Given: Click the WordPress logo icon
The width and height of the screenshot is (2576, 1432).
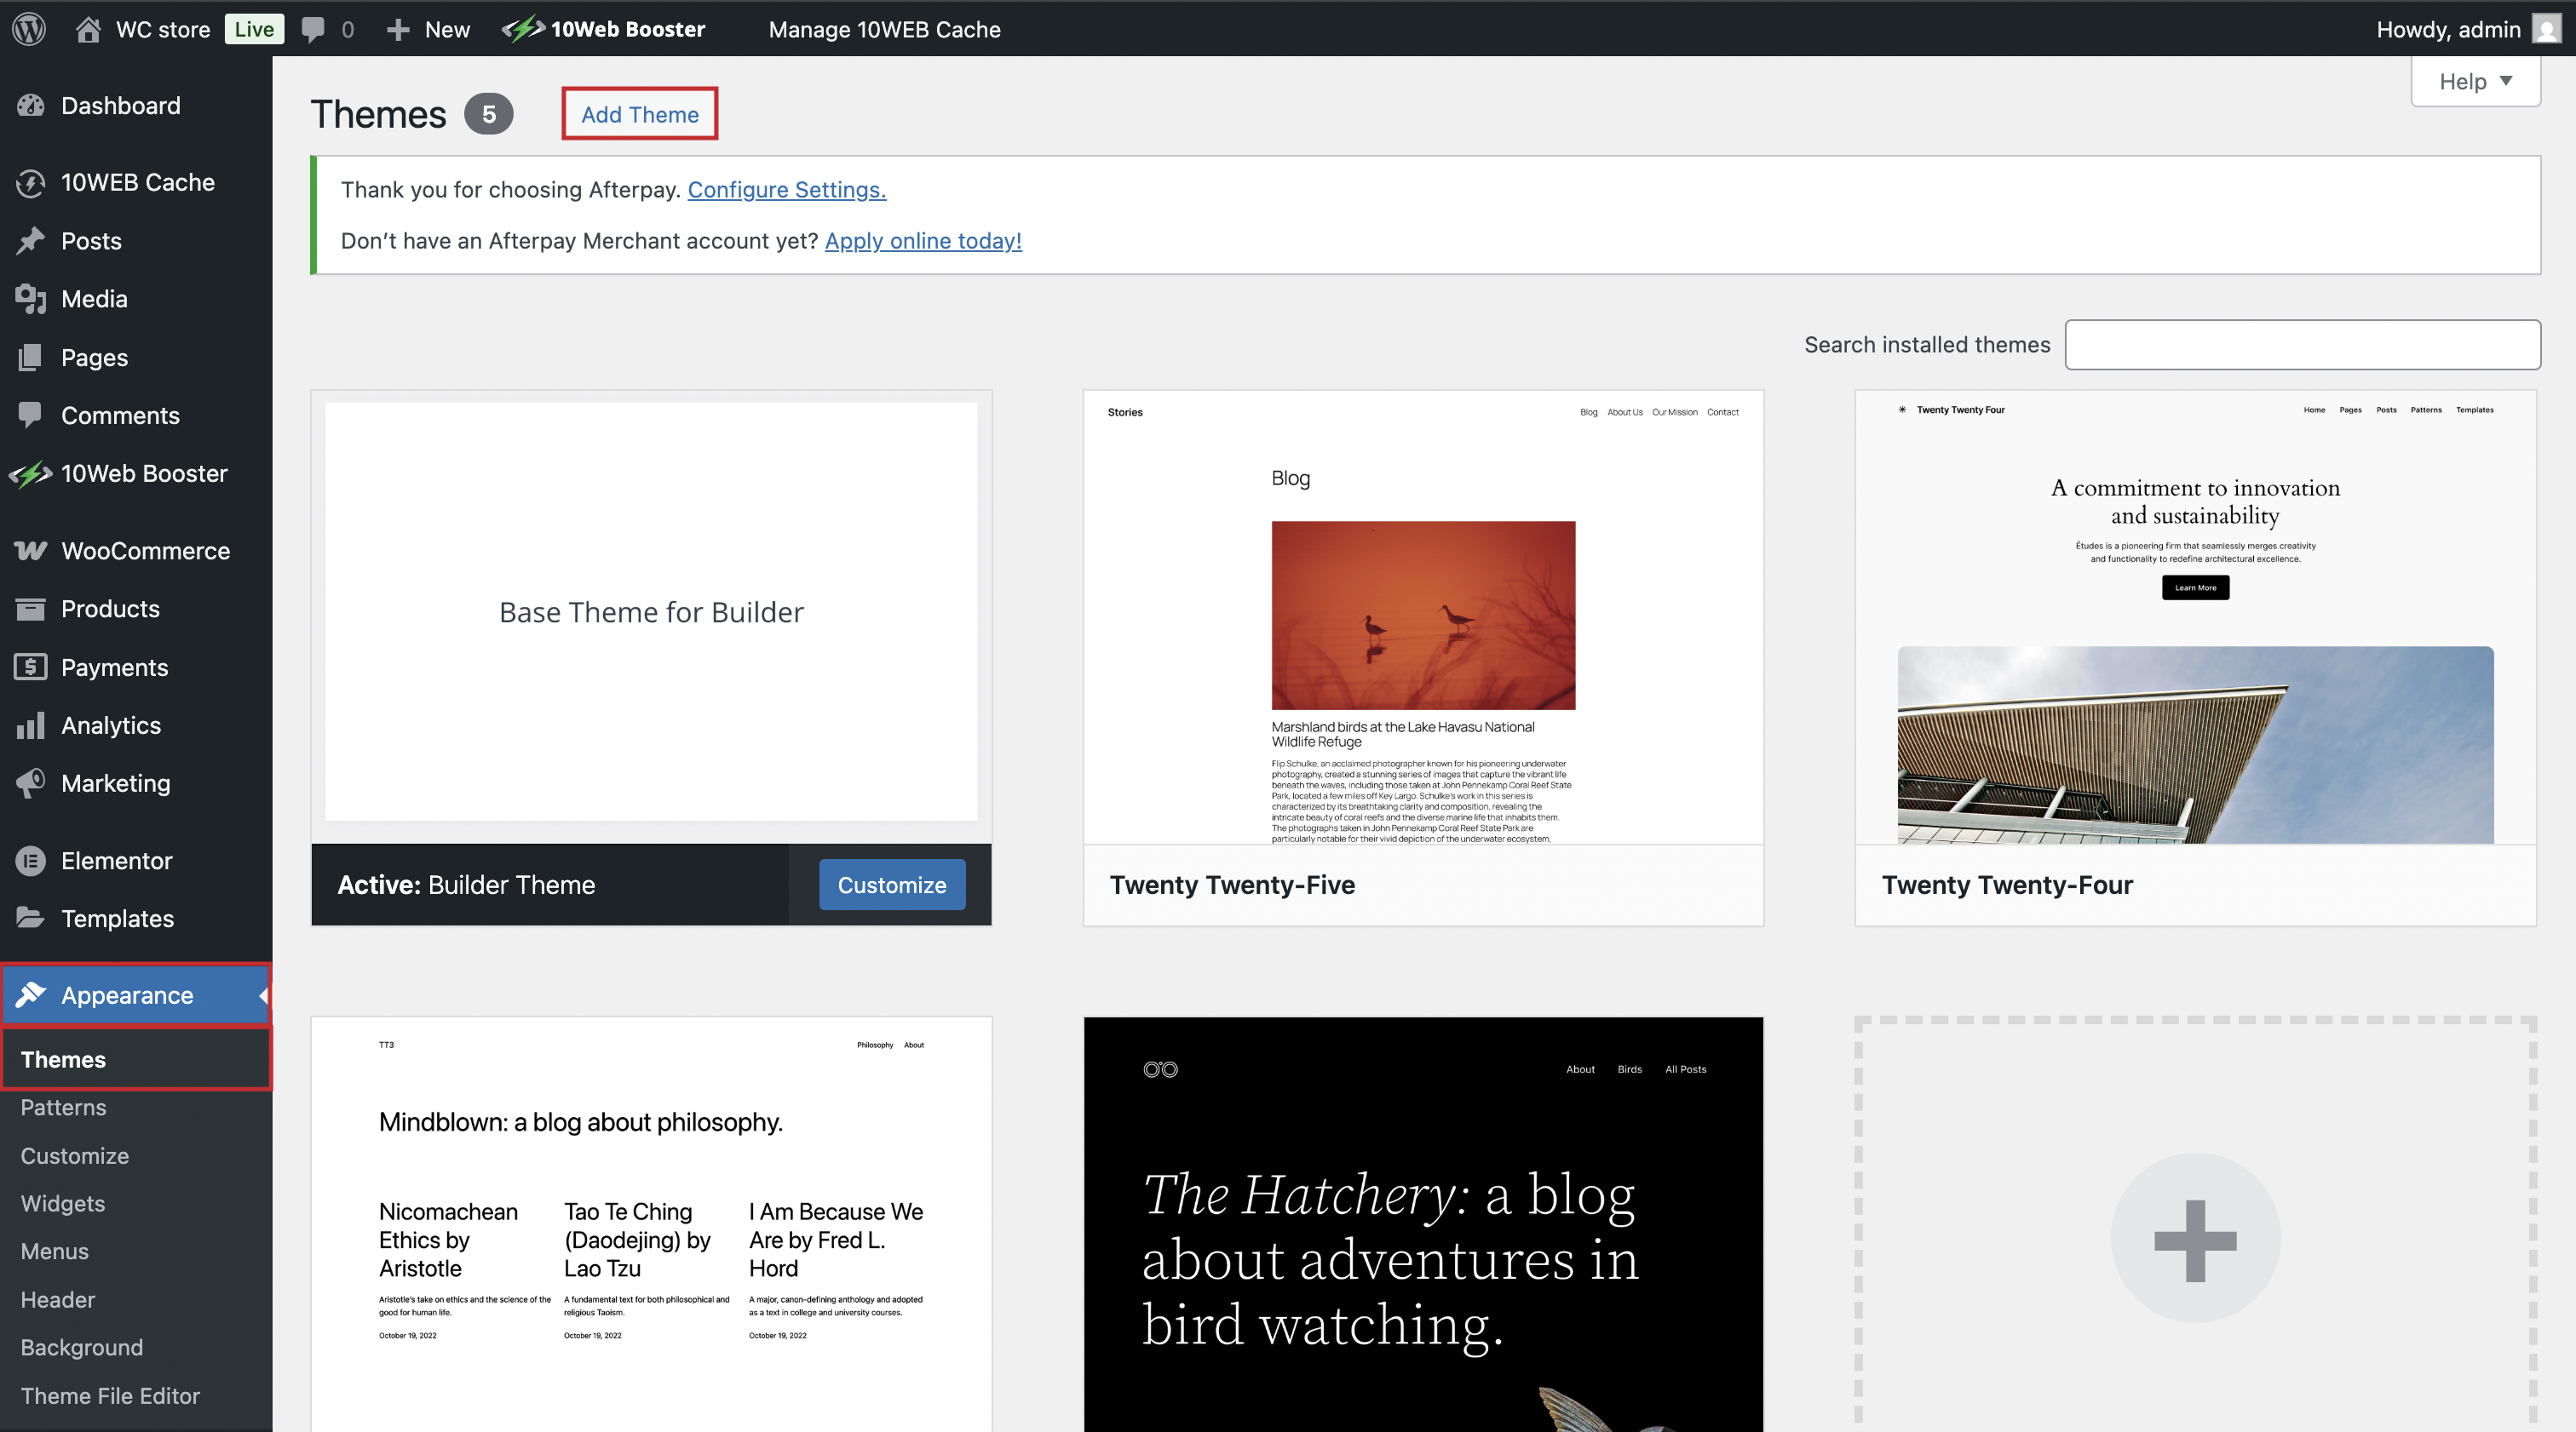Looking at the screenshot, I should coord(29,29).
